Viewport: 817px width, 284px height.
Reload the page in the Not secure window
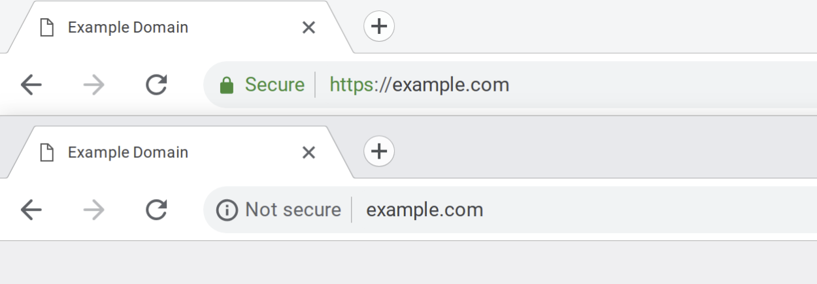point(156,210)
